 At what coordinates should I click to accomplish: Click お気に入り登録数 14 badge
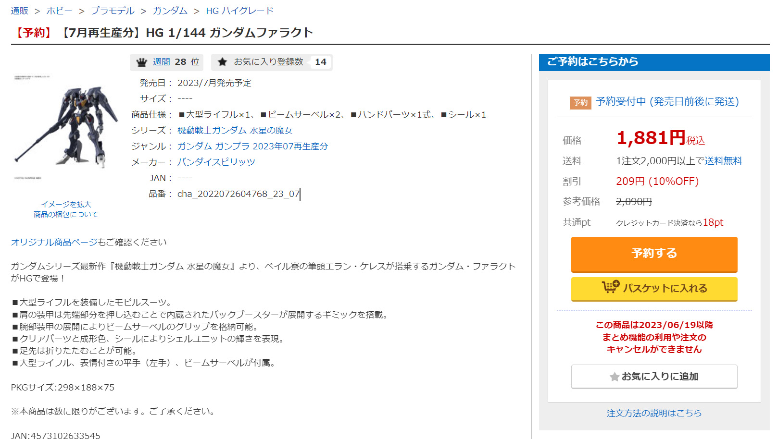point(272,62)
